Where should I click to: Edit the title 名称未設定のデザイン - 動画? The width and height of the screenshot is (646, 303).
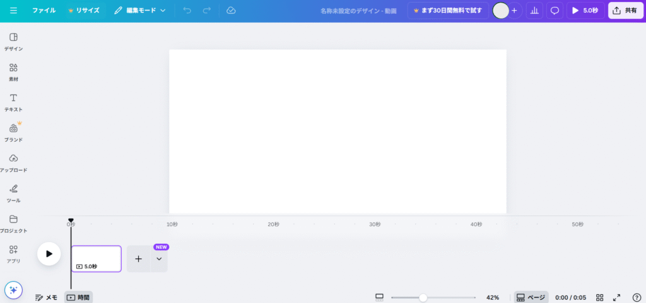tap(358, 11)
